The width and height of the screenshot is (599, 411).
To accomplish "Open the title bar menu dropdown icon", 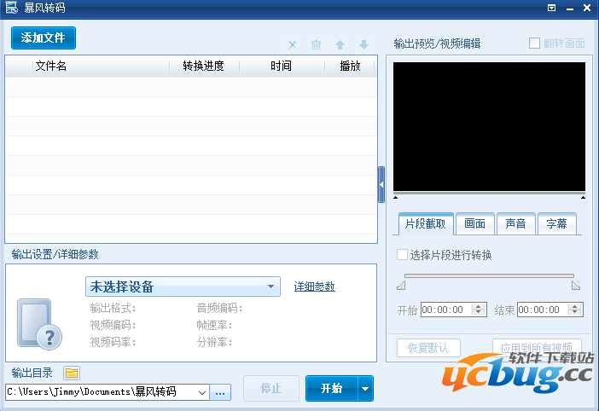I will [x=551, y=8].
